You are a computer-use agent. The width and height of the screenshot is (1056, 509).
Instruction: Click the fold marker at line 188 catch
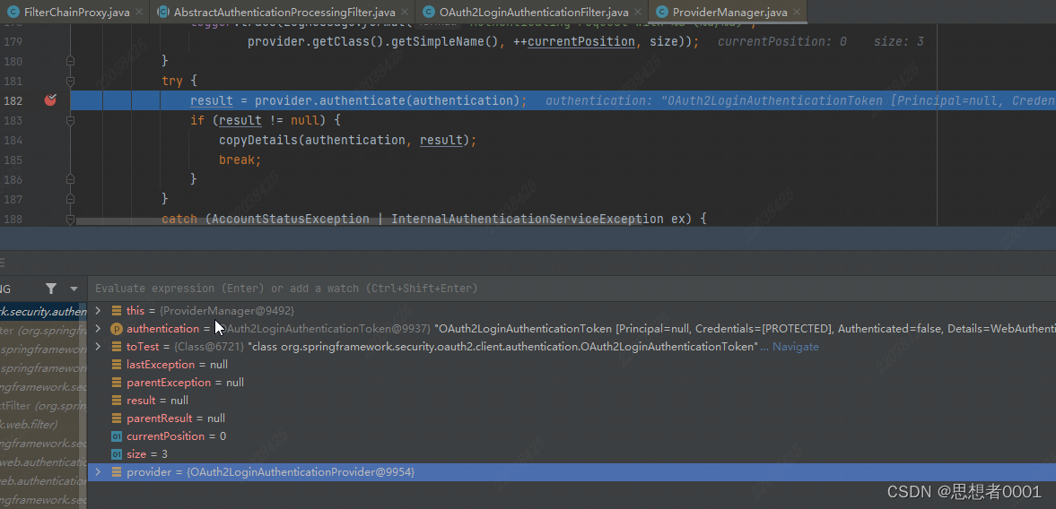[x=70, y=219]
